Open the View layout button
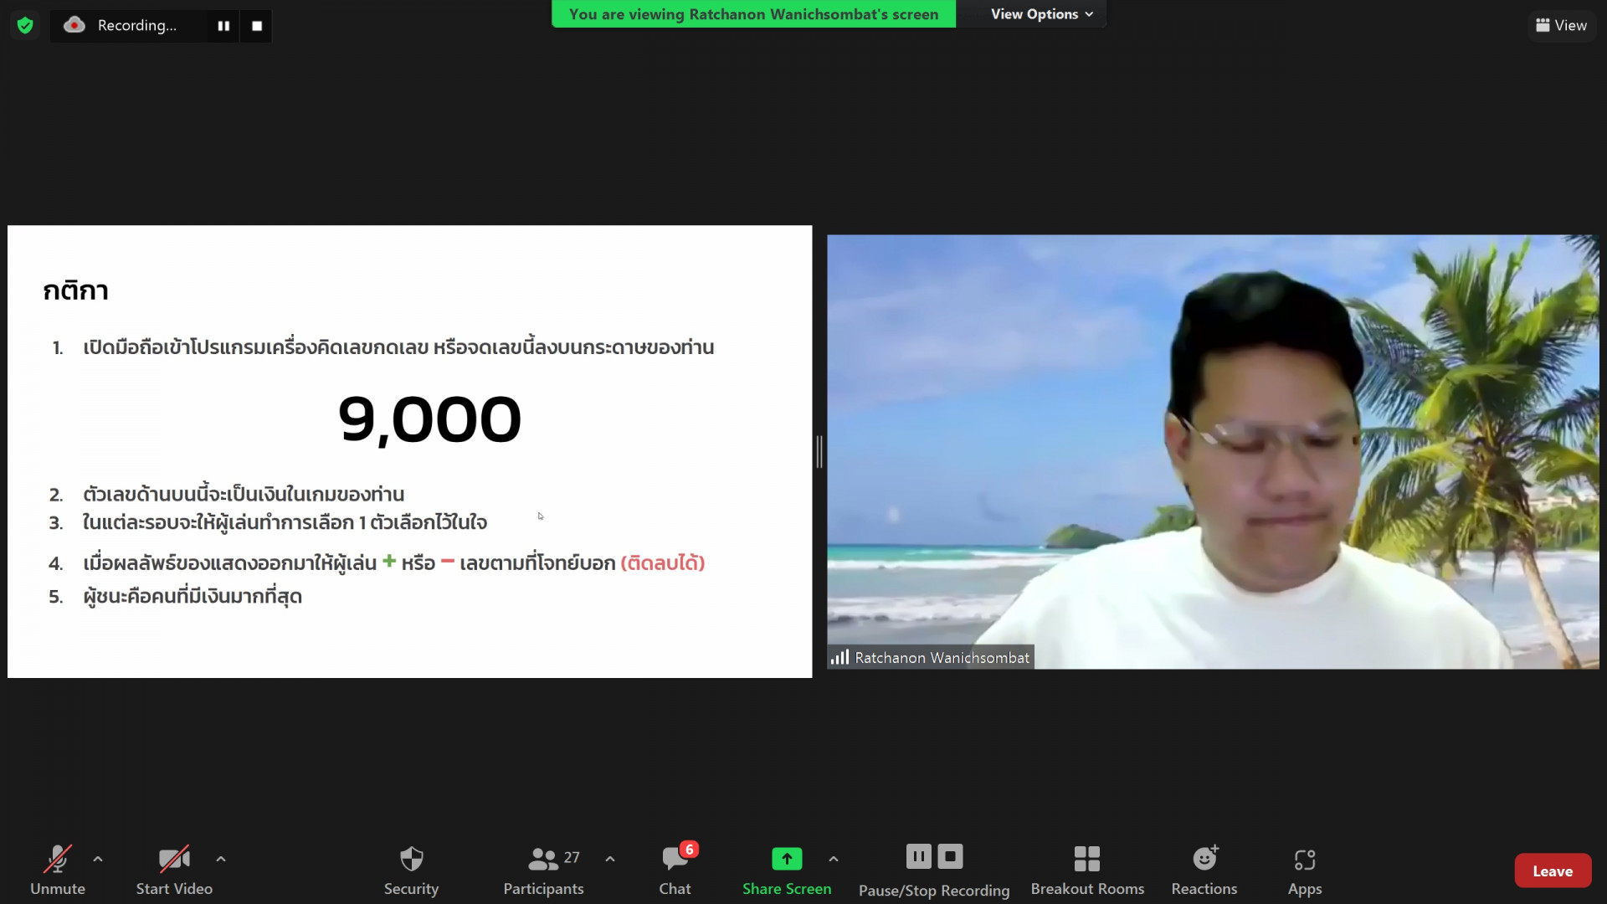 (1562, 26)
